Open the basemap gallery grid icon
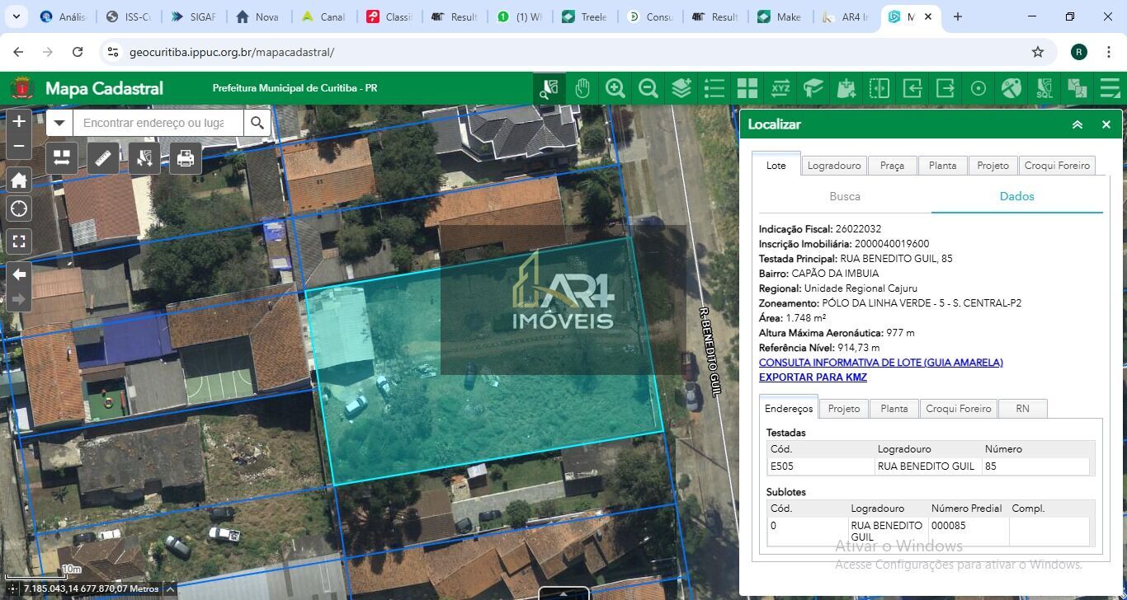This screenshot has width=1127, height=600. [747, 88]
